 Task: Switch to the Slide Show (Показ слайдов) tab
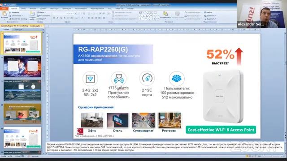pyautogui.click(x=81, y=8)
